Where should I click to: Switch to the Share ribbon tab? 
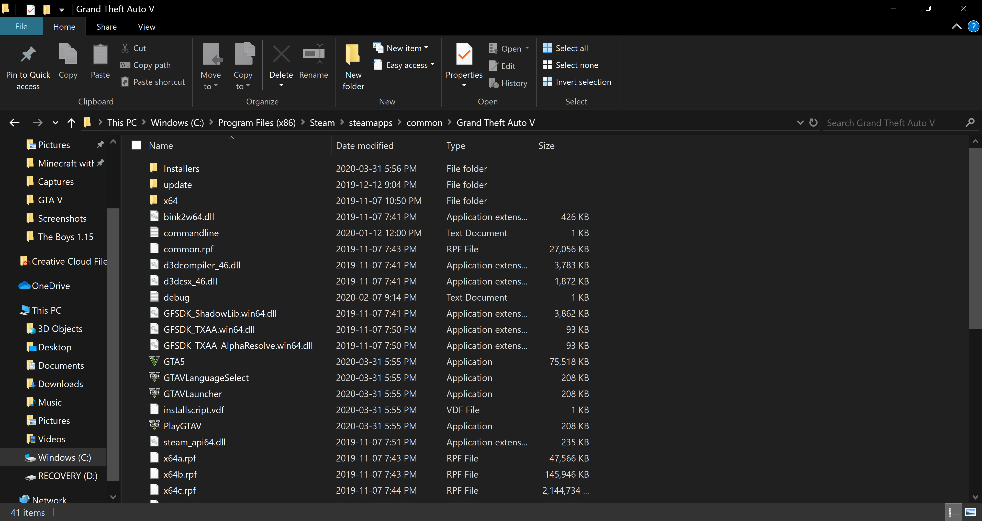click(106, 27)
